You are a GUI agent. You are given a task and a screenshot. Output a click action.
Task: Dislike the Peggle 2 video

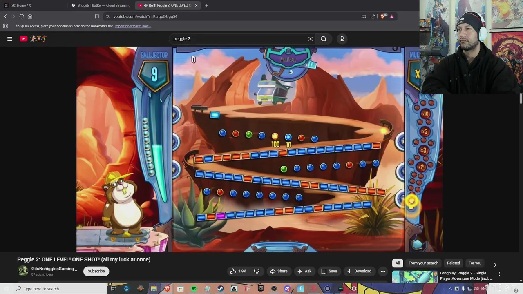click(257, 271)
